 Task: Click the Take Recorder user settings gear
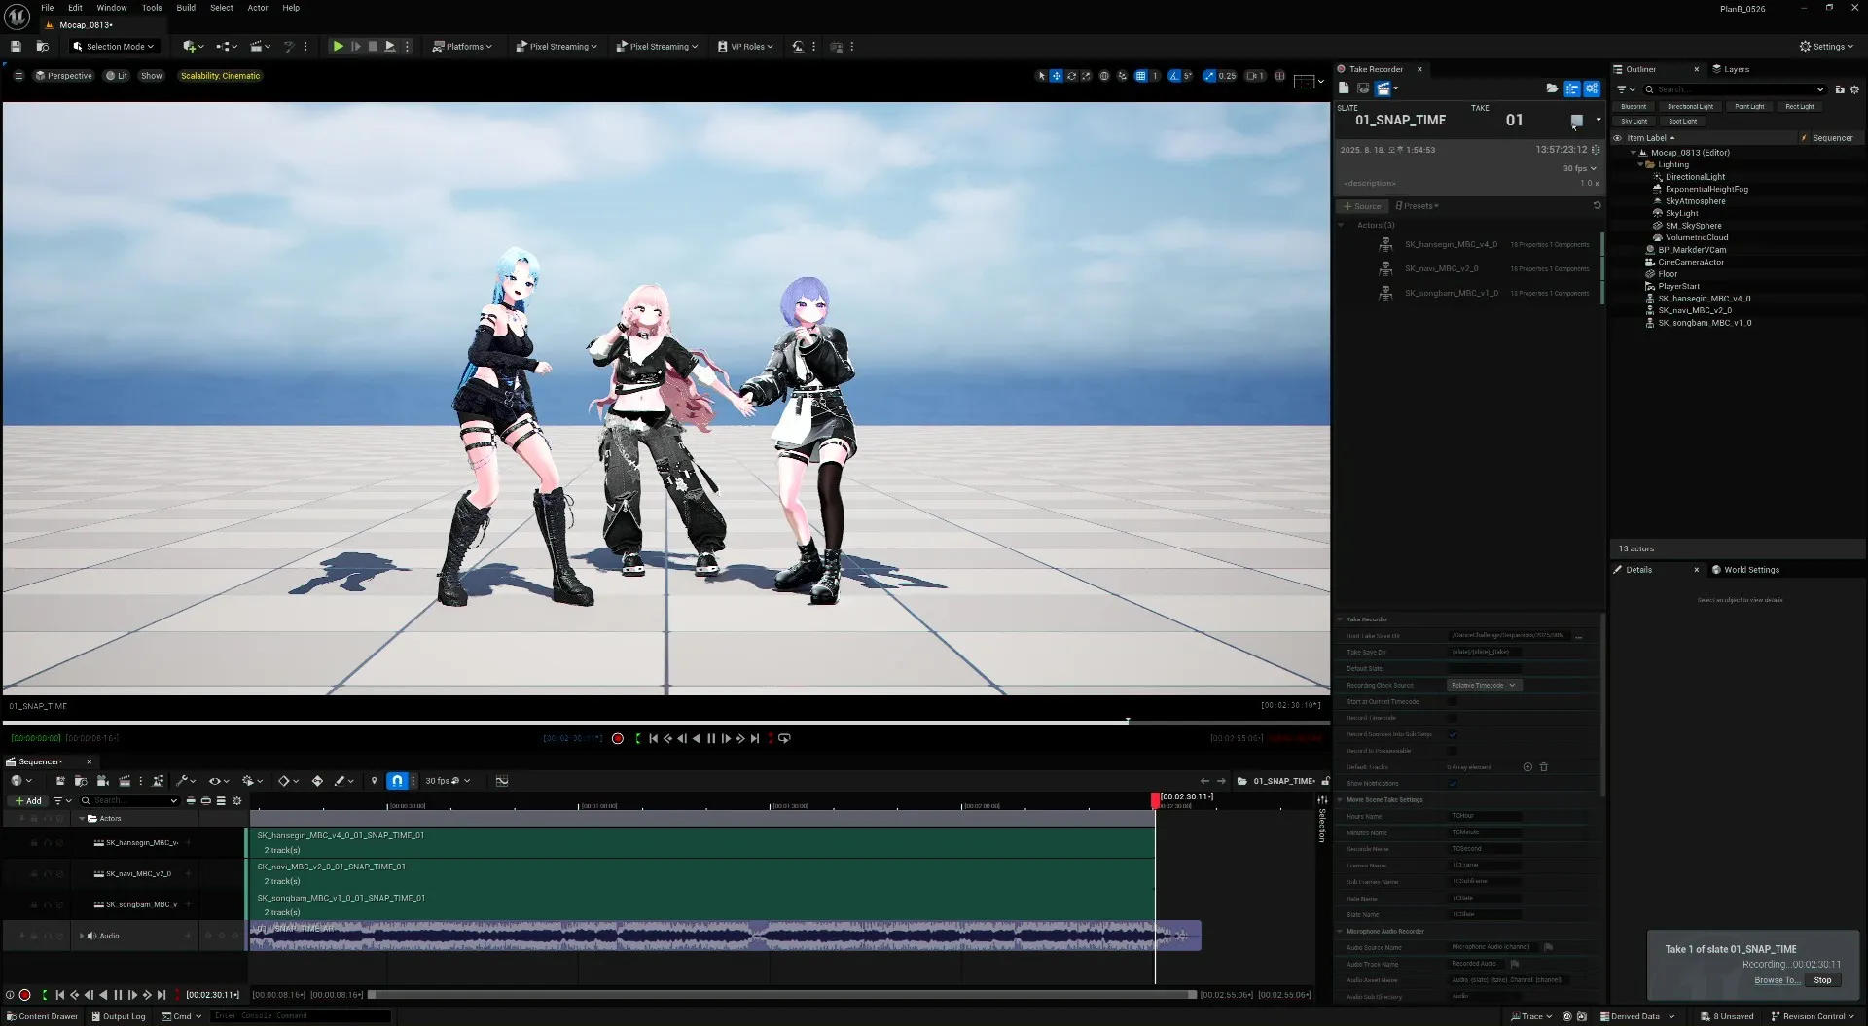click(x=1592, y=88)
